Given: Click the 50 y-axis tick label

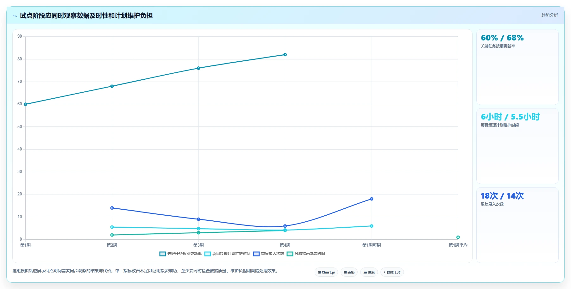Looking at the screenshot, I should (20, 127).
